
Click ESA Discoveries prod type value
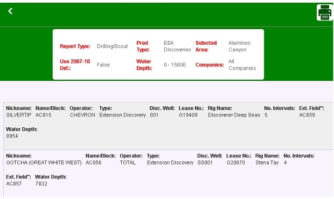(177, 46)
